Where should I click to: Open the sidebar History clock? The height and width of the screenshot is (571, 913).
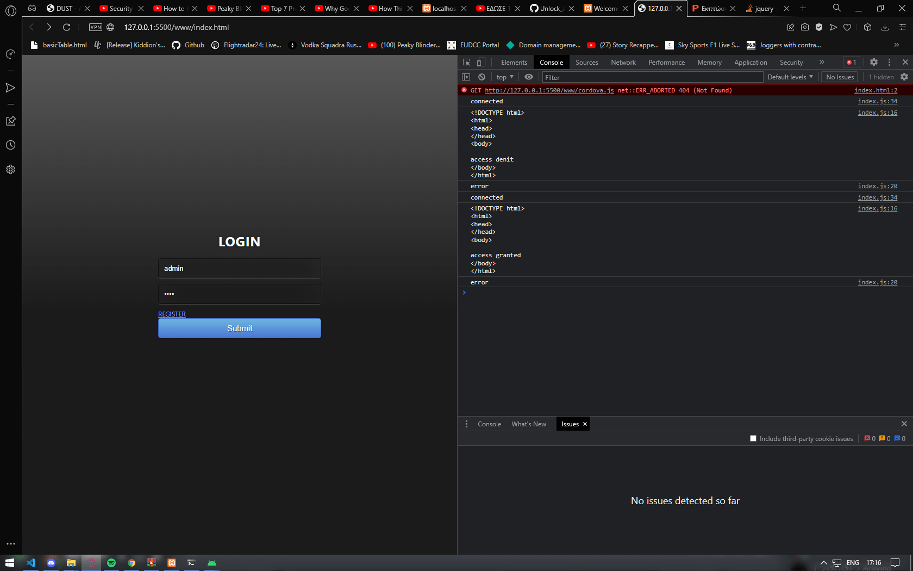coord(10,145)
